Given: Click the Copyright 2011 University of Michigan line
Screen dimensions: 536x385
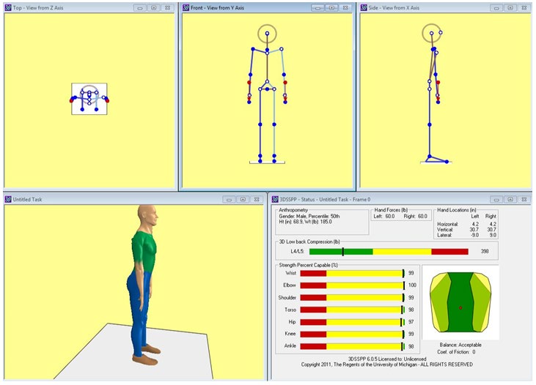Looking at the screenshot, I should 387,365.
